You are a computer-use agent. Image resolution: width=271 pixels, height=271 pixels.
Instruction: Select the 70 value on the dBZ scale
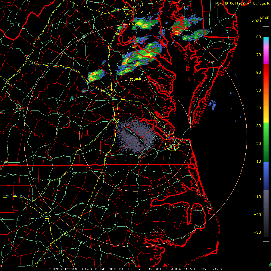point(259,55)
